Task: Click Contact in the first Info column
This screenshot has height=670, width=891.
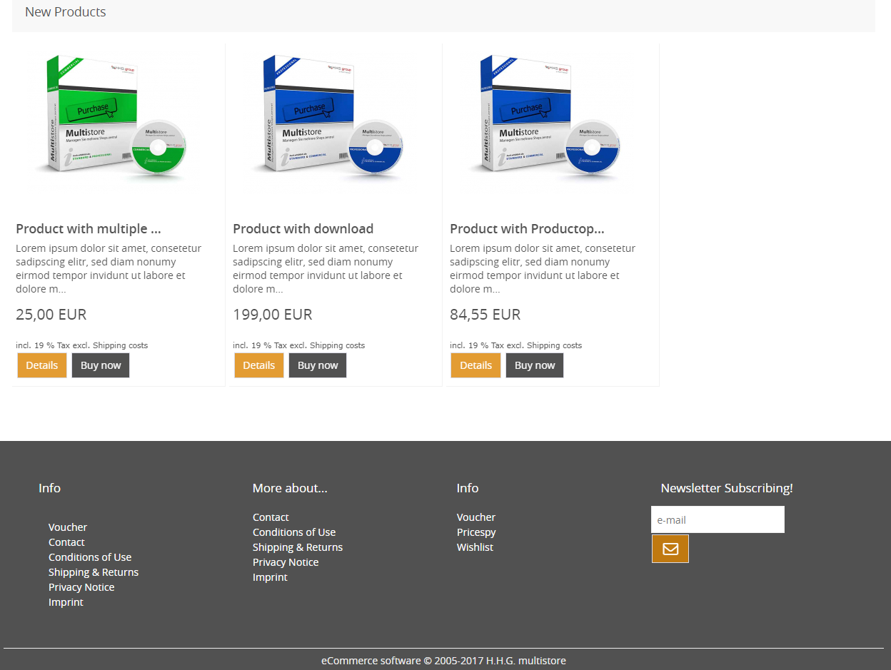Action: point(66,542)
